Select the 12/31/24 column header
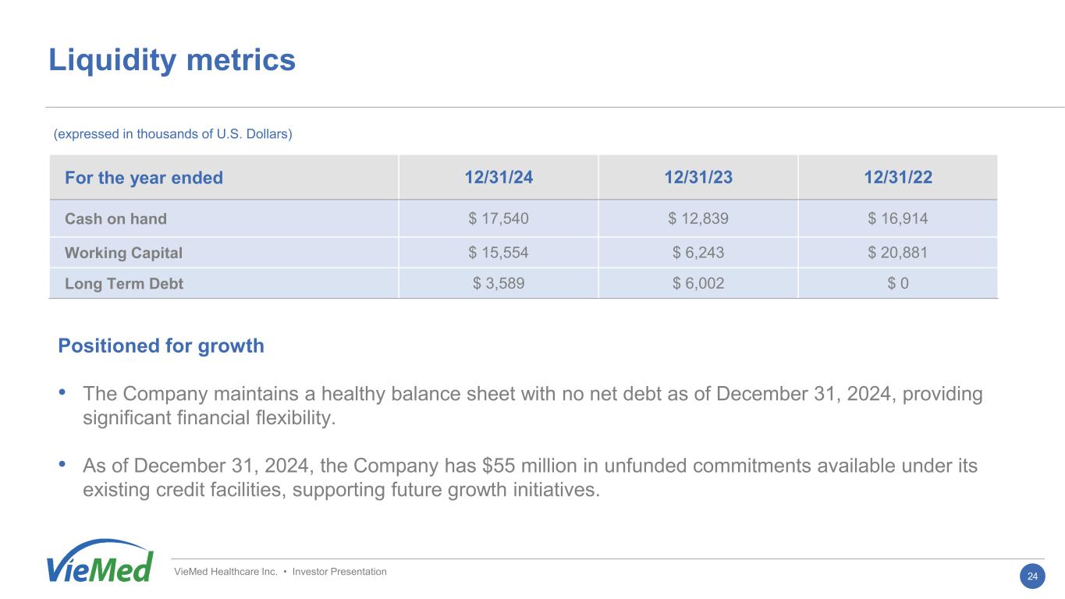 [x=499, y=178]
